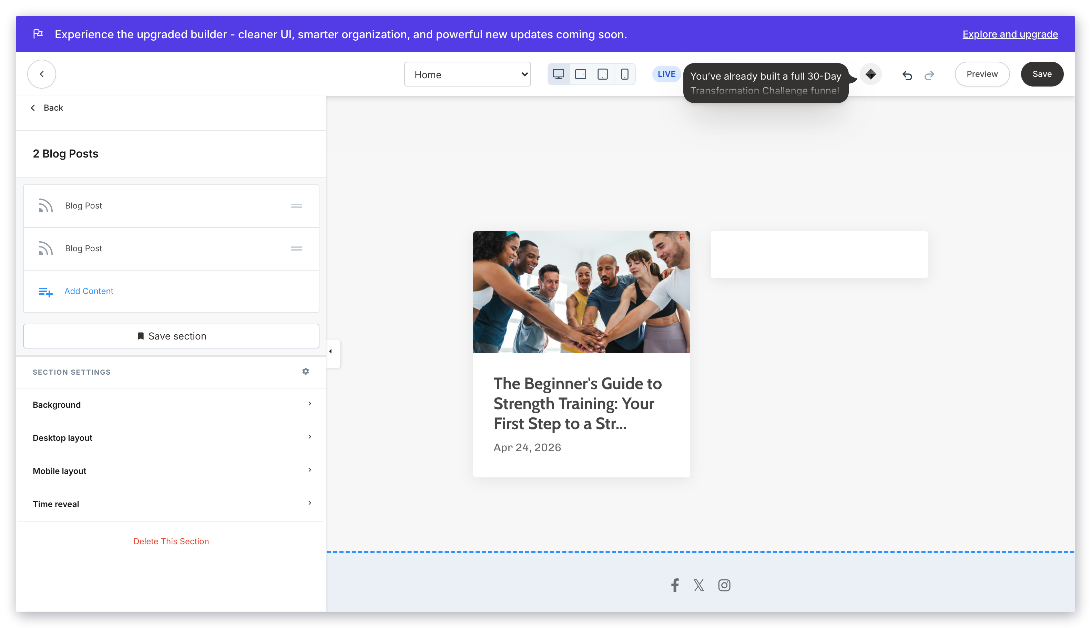Image resolution: width=1091 pixels, height=628 pixels.
Task: Click the Add Content plus-list icon
Action: pos(45,292)
